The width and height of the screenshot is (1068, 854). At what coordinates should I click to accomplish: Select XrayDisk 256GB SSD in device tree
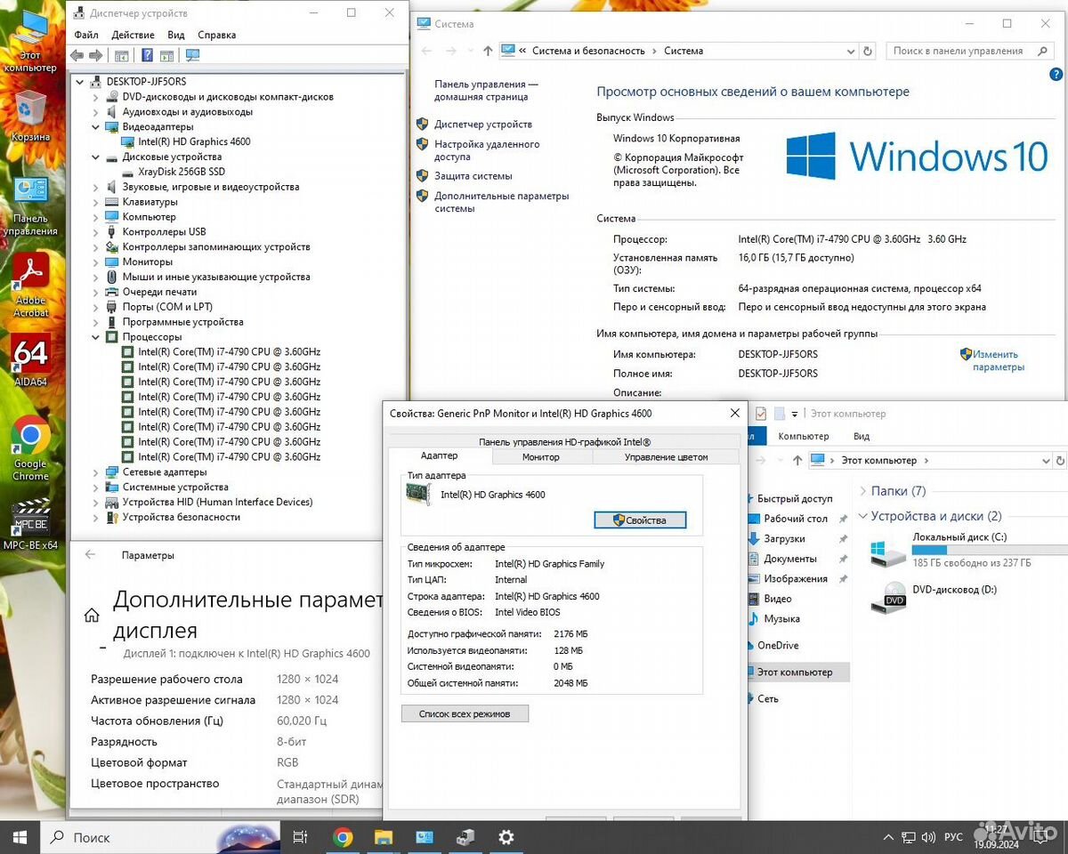[182, 172]
